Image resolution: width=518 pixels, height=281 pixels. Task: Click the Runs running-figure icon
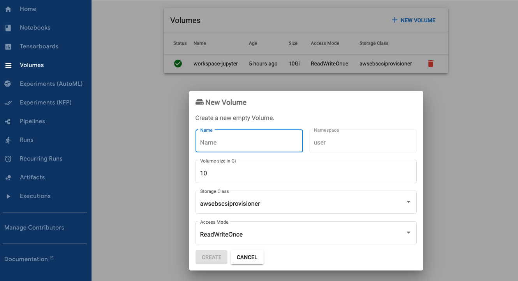pyautogui.click(x=8, y=140)
